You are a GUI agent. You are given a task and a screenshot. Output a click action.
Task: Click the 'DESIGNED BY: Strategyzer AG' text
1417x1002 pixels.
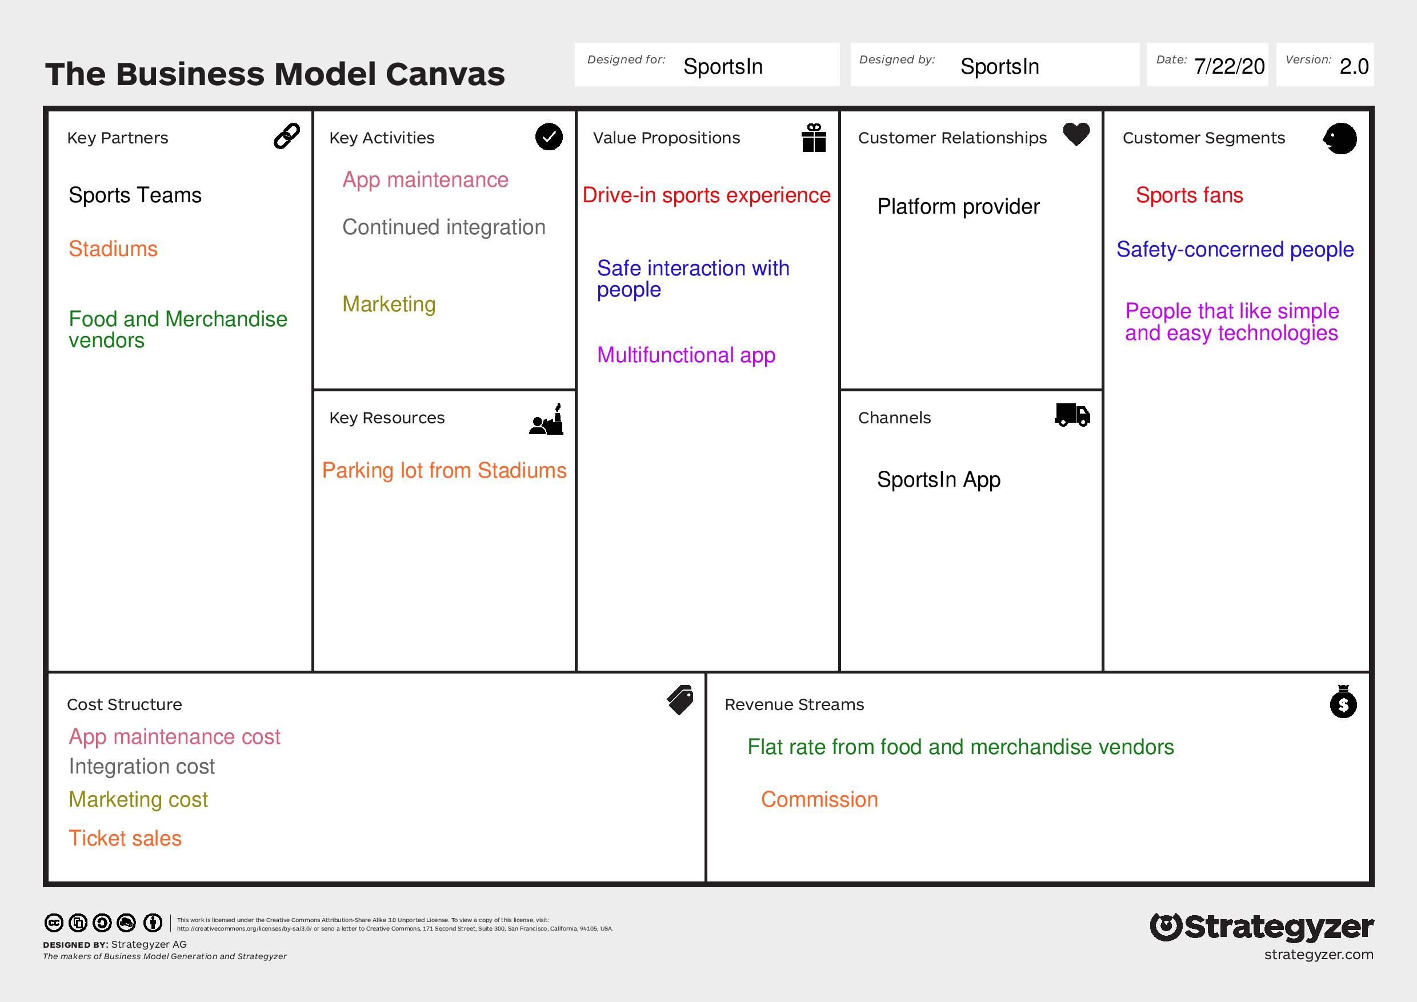[115, 945]
